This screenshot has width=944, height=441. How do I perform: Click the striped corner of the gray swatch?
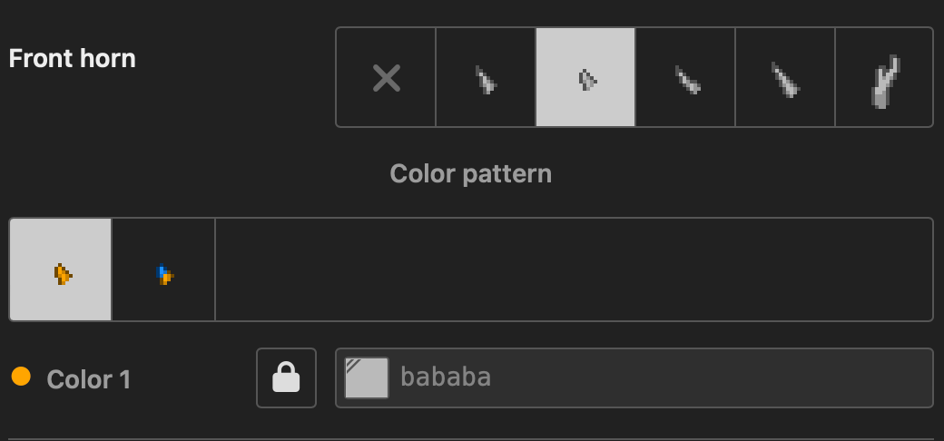pos(353,363)
